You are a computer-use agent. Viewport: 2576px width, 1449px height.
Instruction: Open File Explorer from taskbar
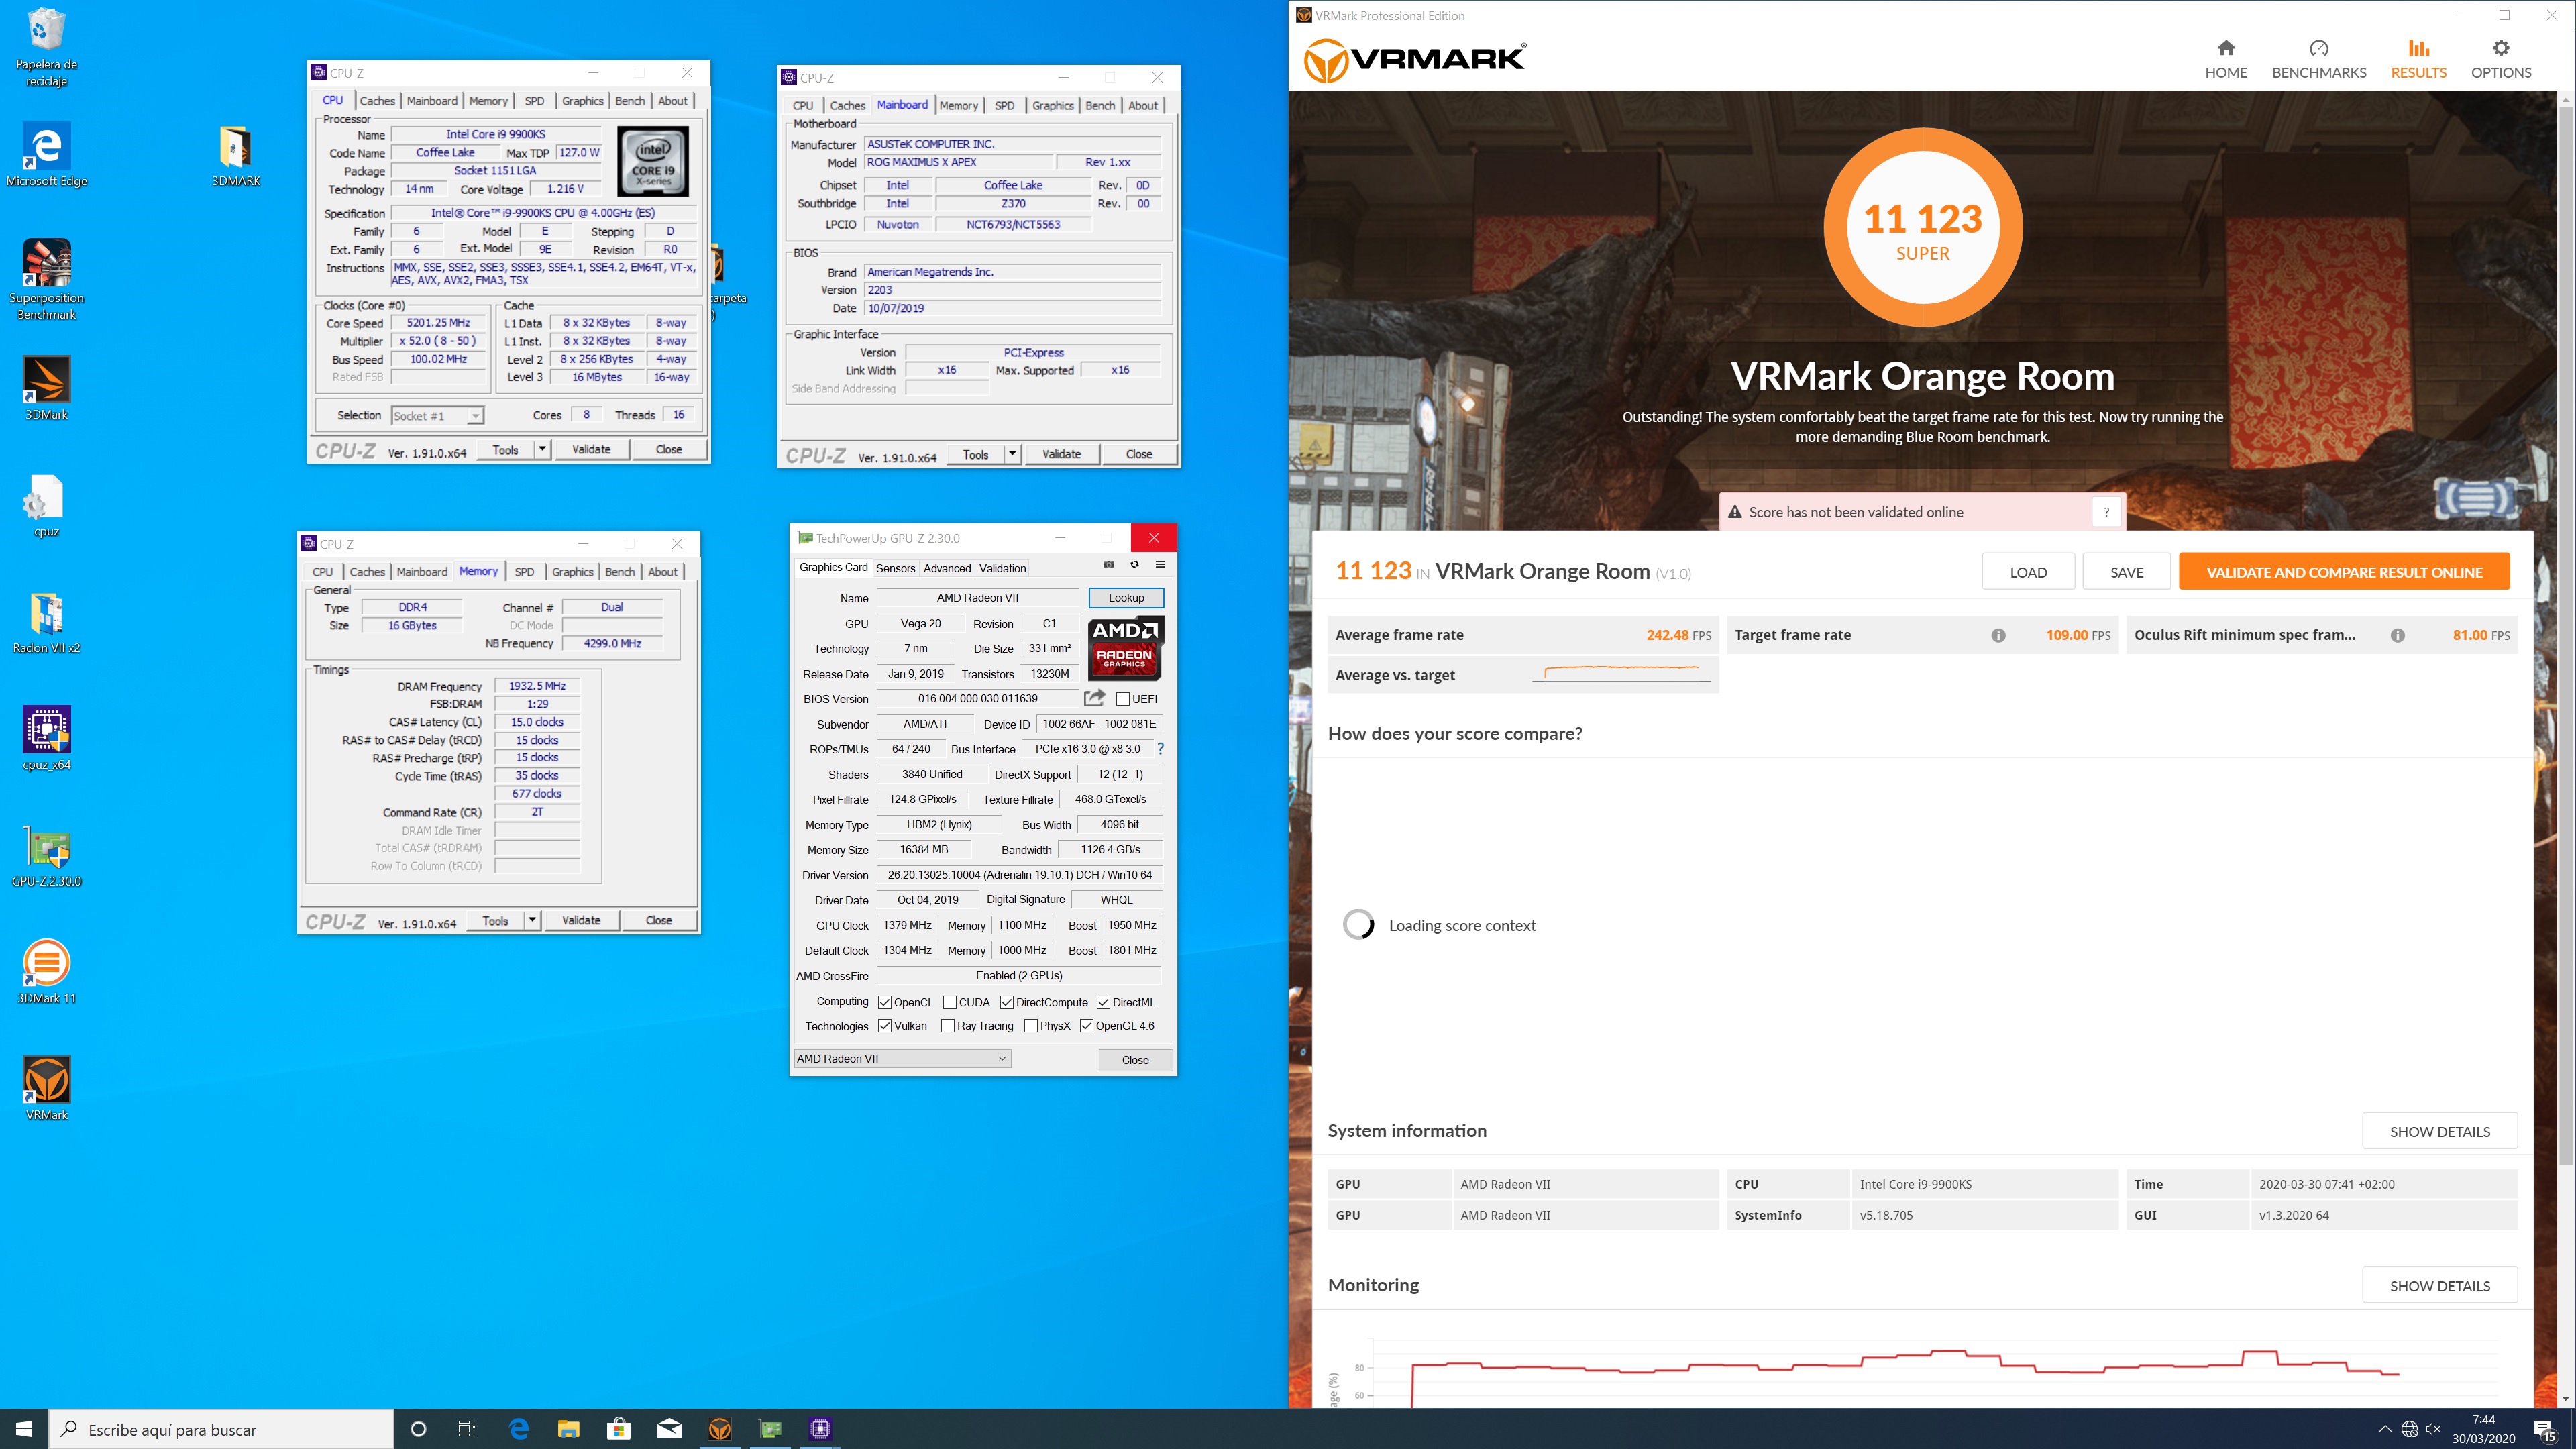coord(568,1429)
